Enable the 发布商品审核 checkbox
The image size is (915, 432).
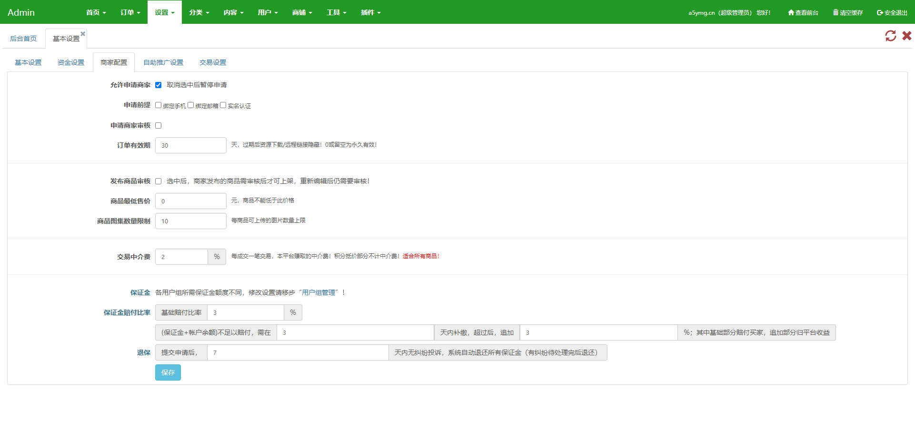pos(159,181)
